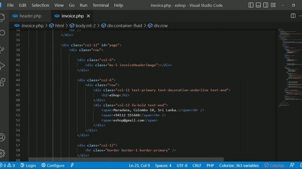Open the Terminal menu
This screenshot has width=302, height=169.
coord(101,5)
